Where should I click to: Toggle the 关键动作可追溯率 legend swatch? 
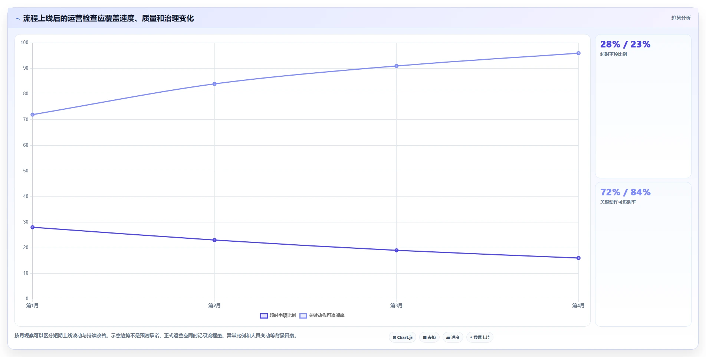[303, 316]
